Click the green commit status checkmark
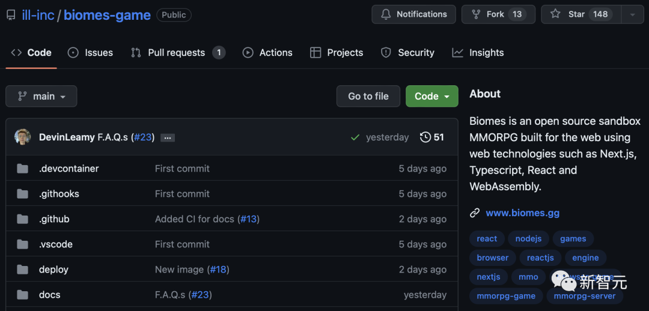This screenshot has height=311, width=649. pyautogui.click(x=355, y=137)
